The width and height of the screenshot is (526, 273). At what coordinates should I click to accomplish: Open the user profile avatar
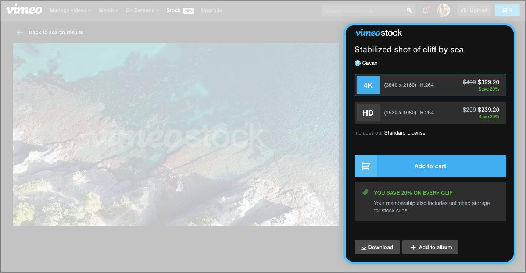tap(443, 10)
